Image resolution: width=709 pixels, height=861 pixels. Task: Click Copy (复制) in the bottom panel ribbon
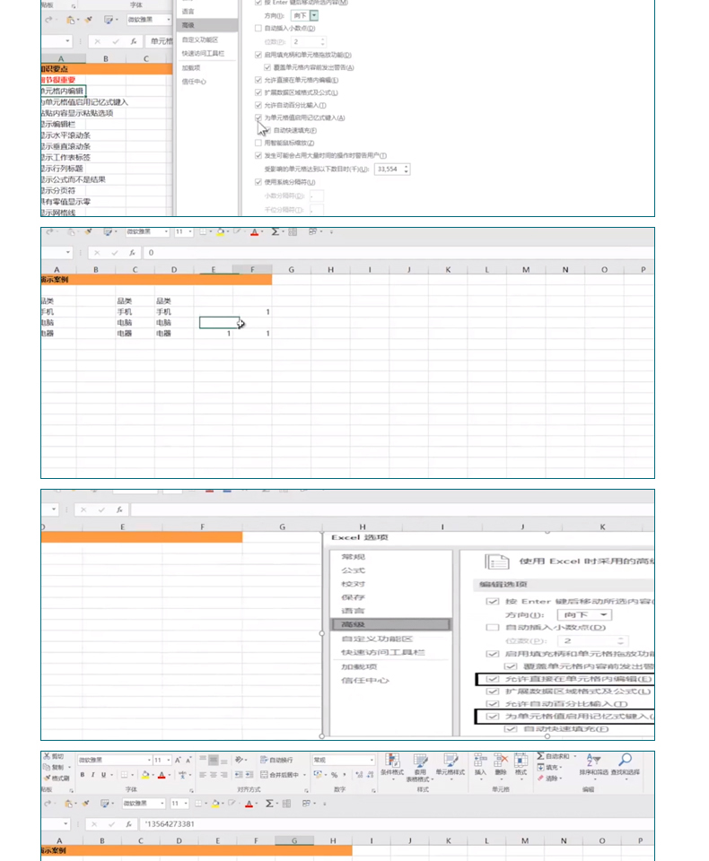point(55,767)
